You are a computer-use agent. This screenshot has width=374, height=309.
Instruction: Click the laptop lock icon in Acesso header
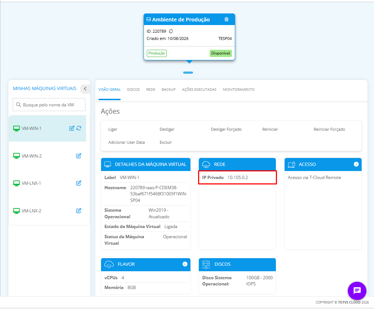click(291, 164)
